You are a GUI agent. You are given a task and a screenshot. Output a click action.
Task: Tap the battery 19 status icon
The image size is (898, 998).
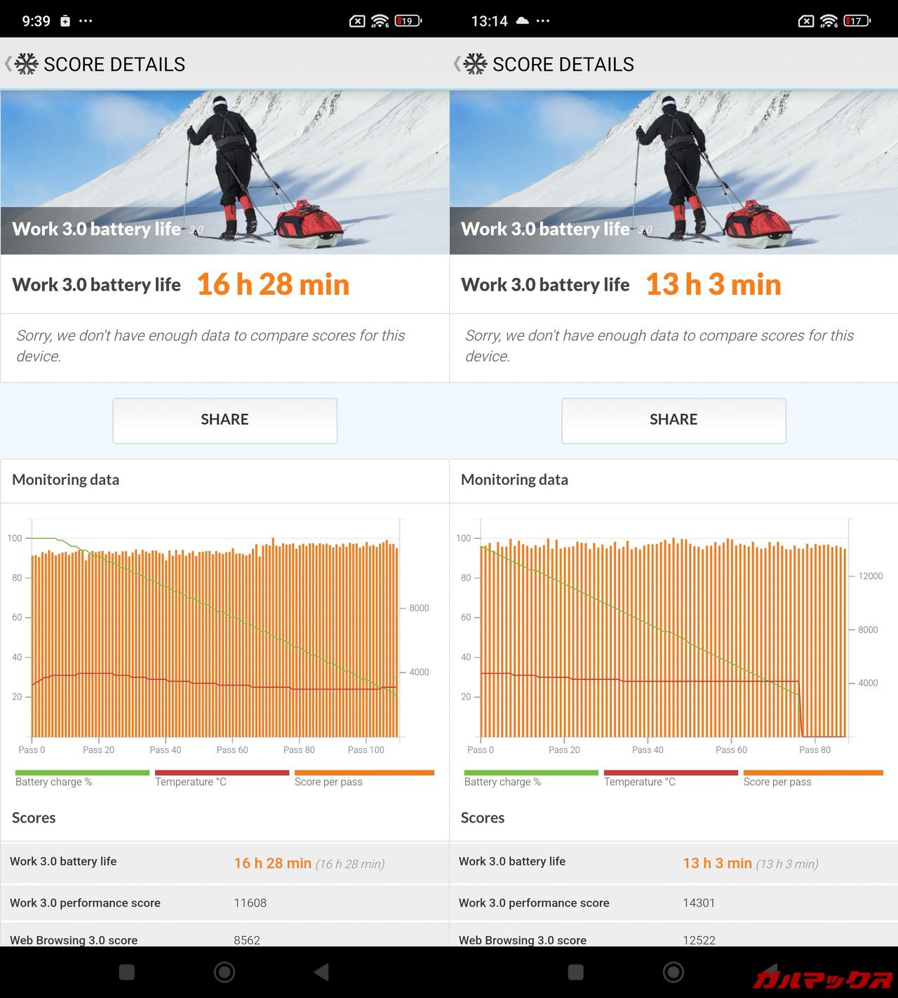408,21
